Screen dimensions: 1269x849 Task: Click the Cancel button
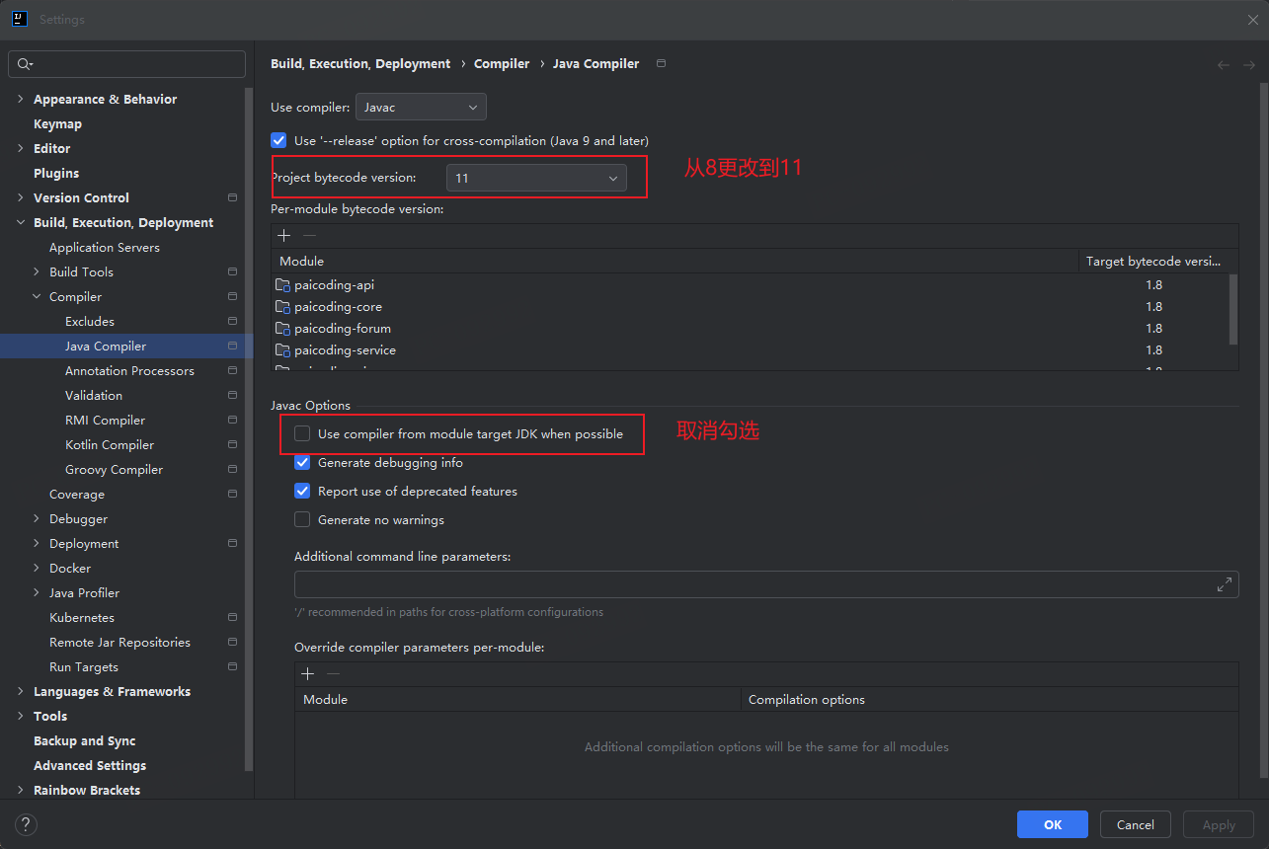point(1135,824)
